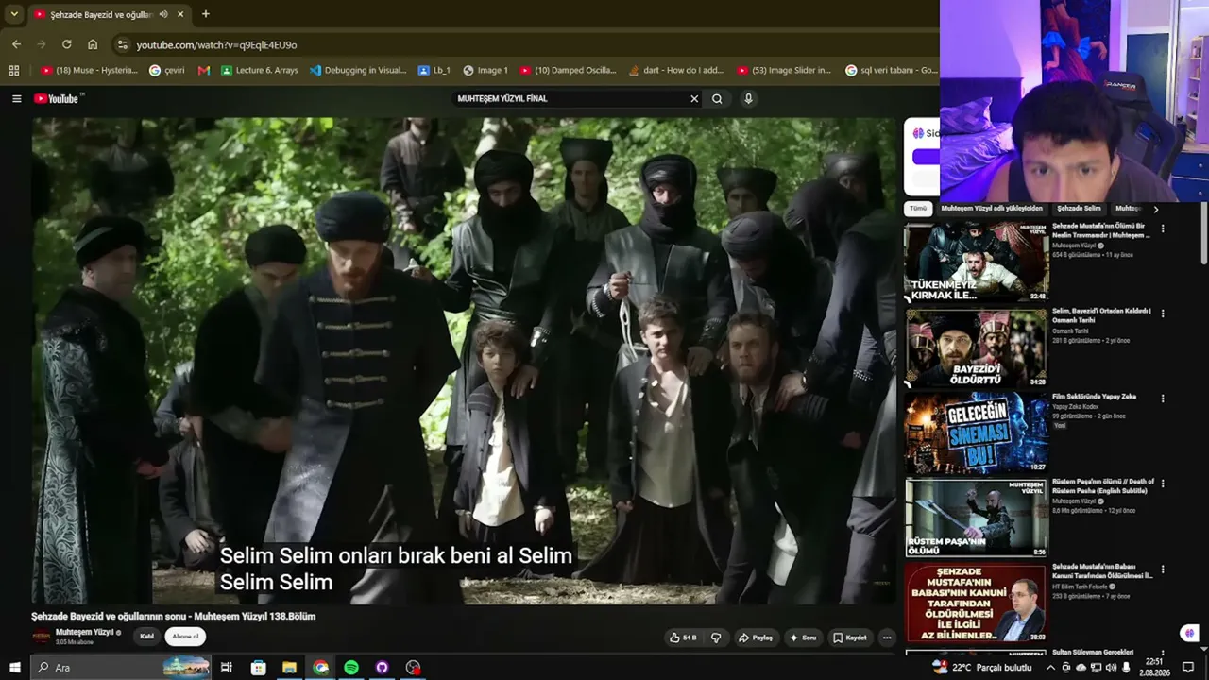Image resolution: width=1209 pixels, height=680 pixels.
Task: Open Chrome home page button
Action: click(93, 44)
